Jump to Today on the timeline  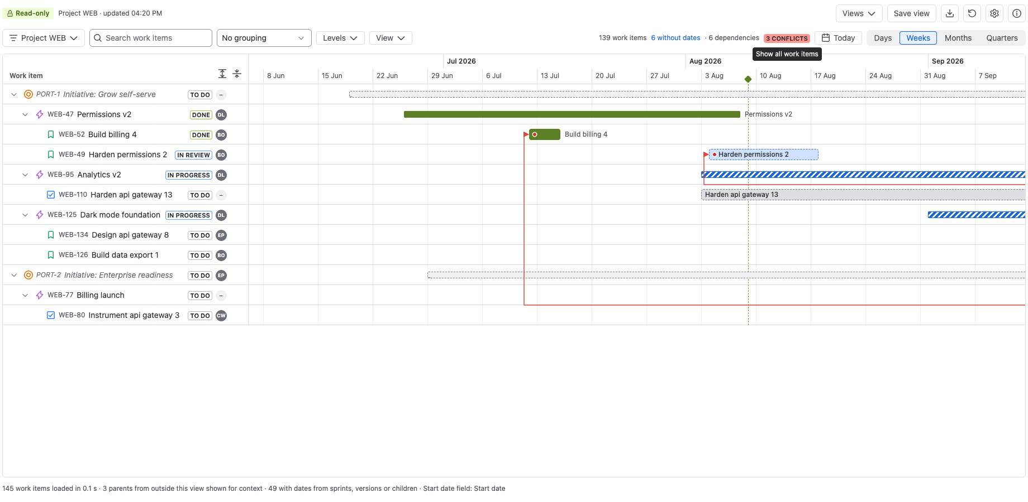(x=838, y=38)
